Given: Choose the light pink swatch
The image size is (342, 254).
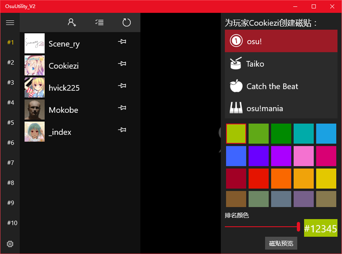Looking at the screenshot, I should pyautogui.click(x=304, y=156).
